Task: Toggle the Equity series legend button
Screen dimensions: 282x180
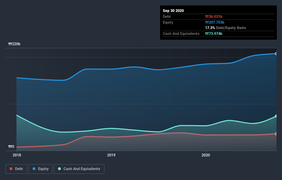Action: pyautogui.click(x=41, y=169)
